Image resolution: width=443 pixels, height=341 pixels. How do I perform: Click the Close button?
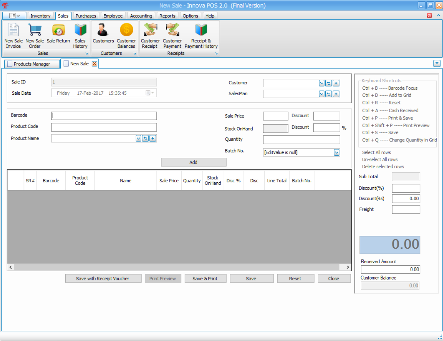point(334,279)
